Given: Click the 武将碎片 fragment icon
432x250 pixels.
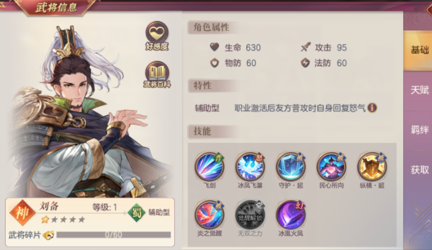Looking at the screenshot, I should click(48, 235).
